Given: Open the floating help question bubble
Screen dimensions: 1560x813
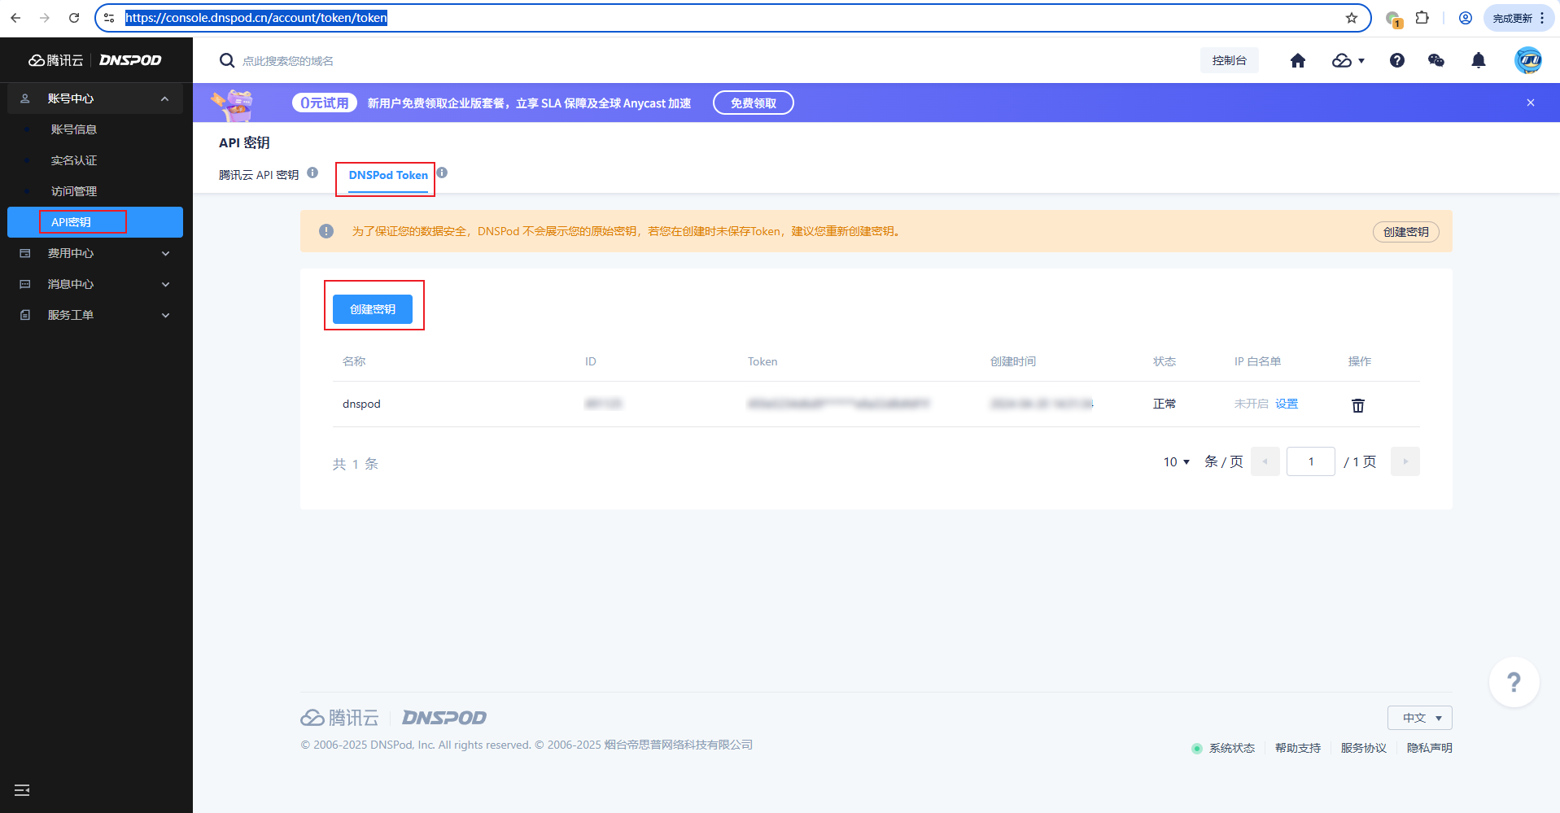Looking at the screenshot, I should [1514, 682].
